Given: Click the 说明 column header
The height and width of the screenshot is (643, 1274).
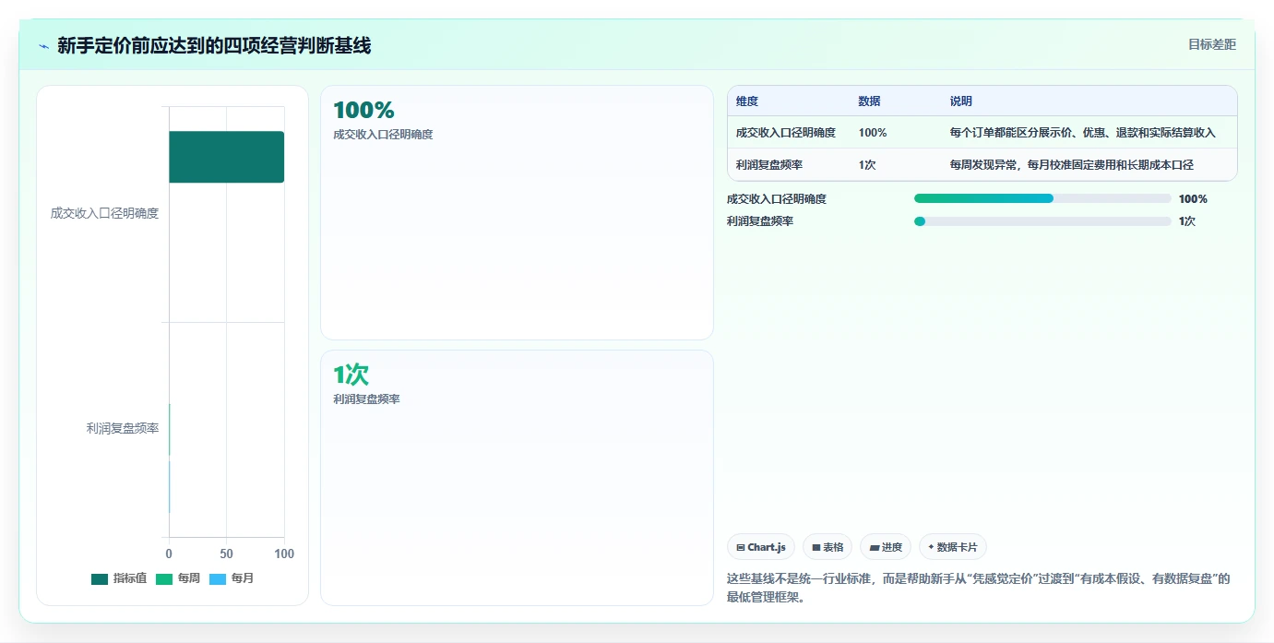Looking at the screenshot, I should [961, 101].
